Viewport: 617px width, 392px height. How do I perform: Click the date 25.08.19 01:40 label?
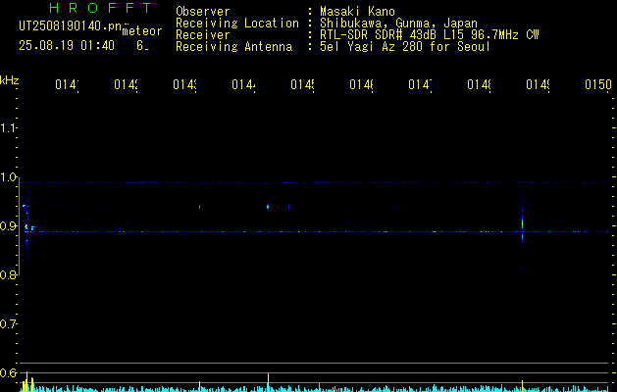pyautogui.click(x=67, y=46)
